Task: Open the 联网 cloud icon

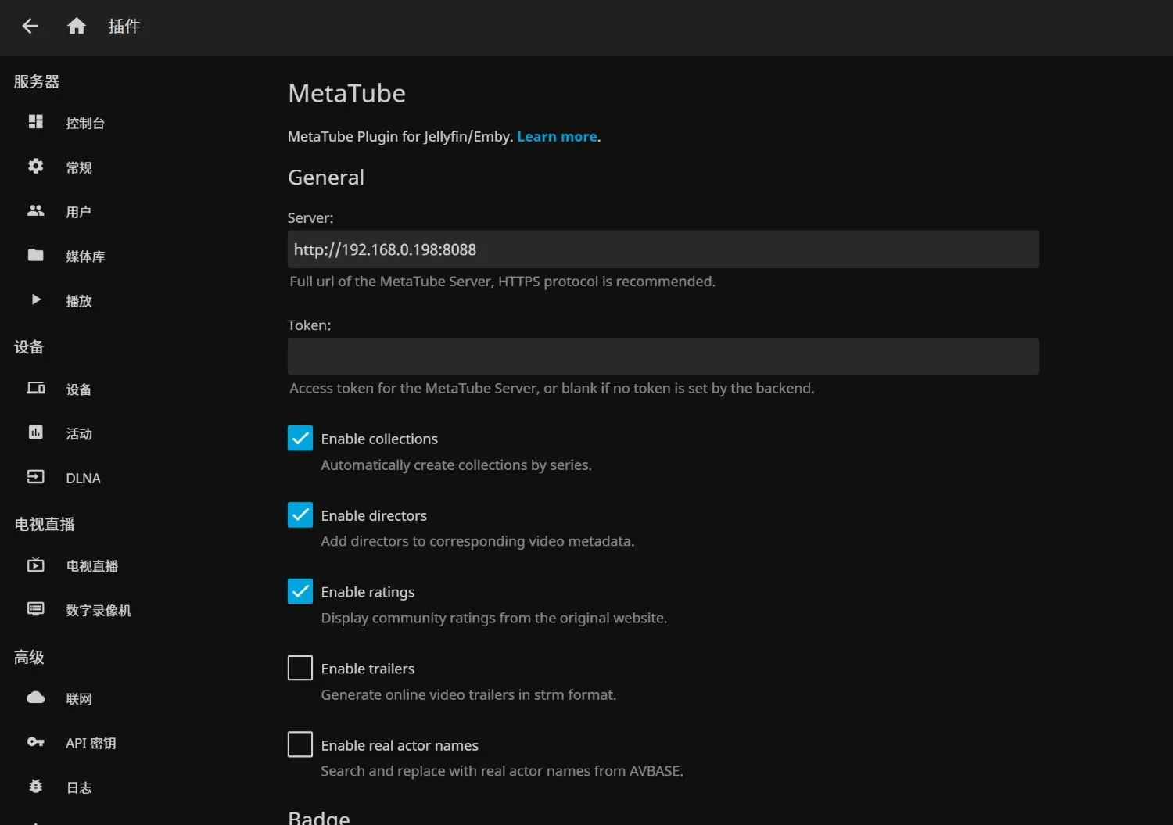Action: click(36, 698)
